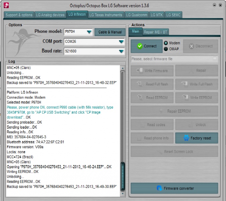Click the log scrollbar thumb
Image resolution: width=226 pixels, height=201 pixels.
click(x=123, y=176)
